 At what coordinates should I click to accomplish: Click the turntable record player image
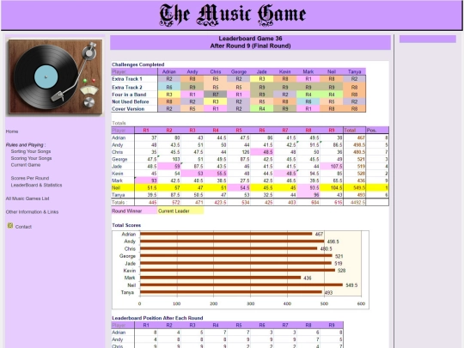tap(55, 77)
